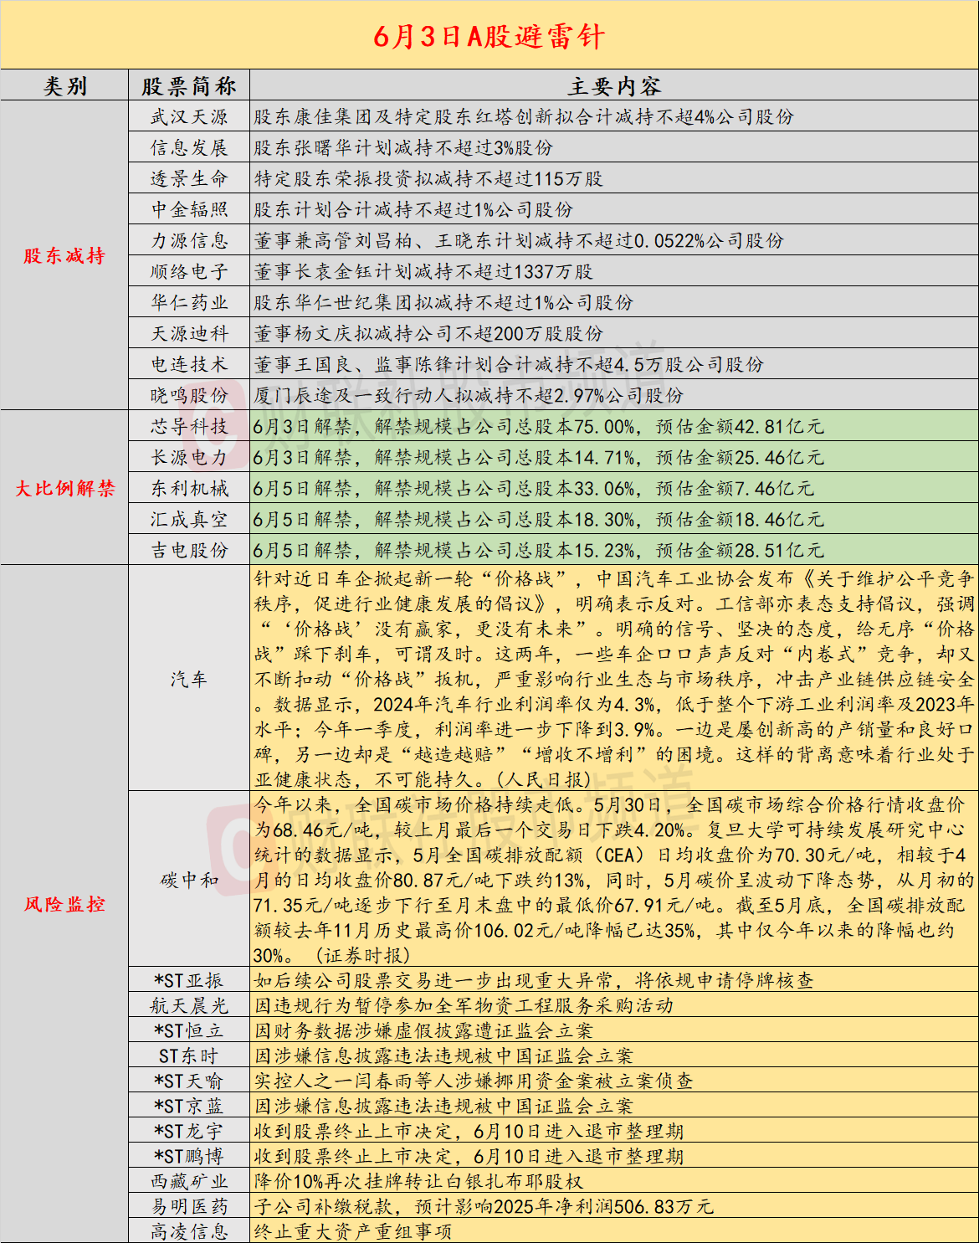Click 股东计划合计减持不超过1%公司股份 text
Viewport: 979px width, 1243px height.
coord(413,210)
